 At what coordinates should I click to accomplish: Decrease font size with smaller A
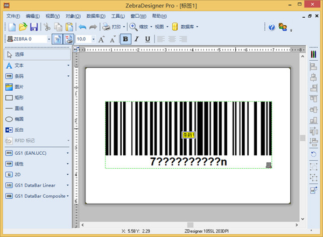(x=113, y=39)
